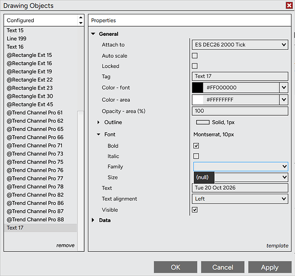The image size is (295, 276).
Task: Select @Rectangle Ext 16
Action: pos(40,63)
